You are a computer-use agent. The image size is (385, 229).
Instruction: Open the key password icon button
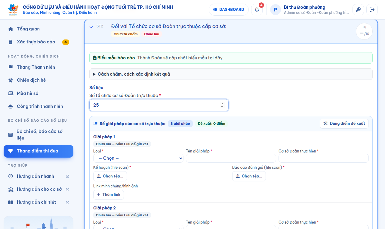pos(358,10)
